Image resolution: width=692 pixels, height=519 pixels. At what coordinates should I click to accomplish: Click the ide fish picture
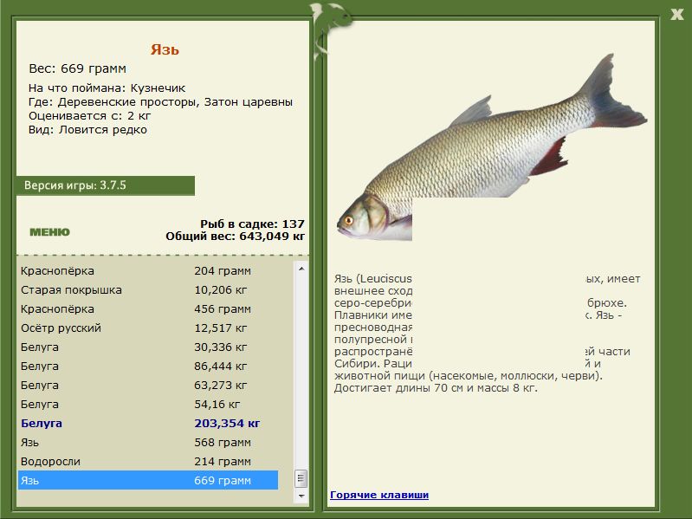tap(492, 148)
